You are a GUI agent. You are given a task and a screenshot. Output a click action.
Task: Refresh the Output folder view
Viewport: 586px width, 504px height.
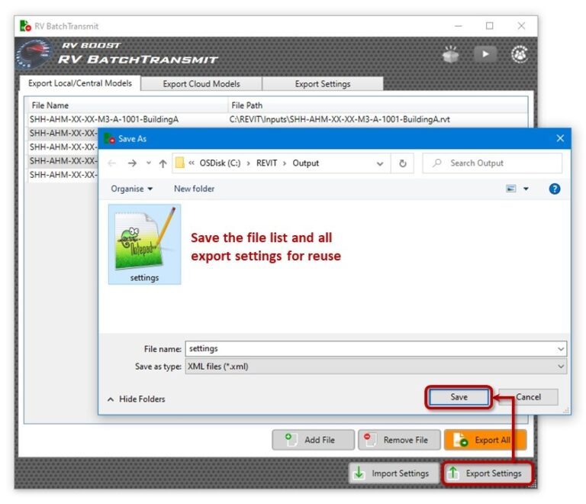coord(402,163)
